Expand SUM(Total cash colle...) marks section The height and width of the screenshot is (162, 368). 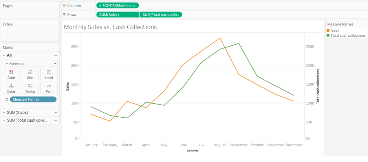coord(4,120)
